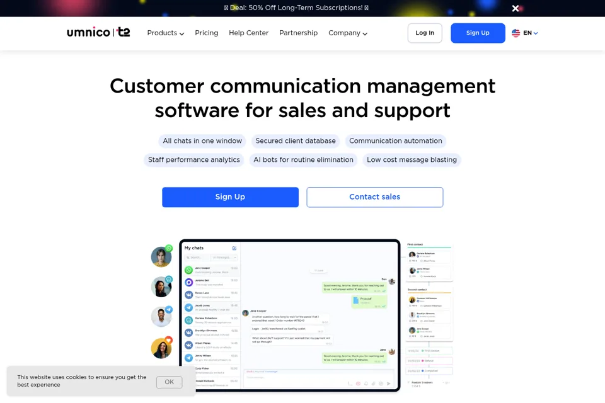Click avatar with chat bubble badge
Image resolution: width=605 pixels, height=403 pixels.
click(161, 287)
